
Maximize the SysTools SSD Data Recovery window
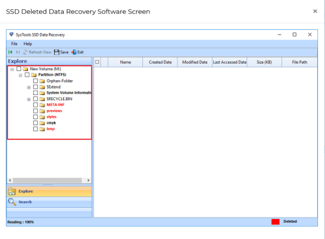pos(294,35)
